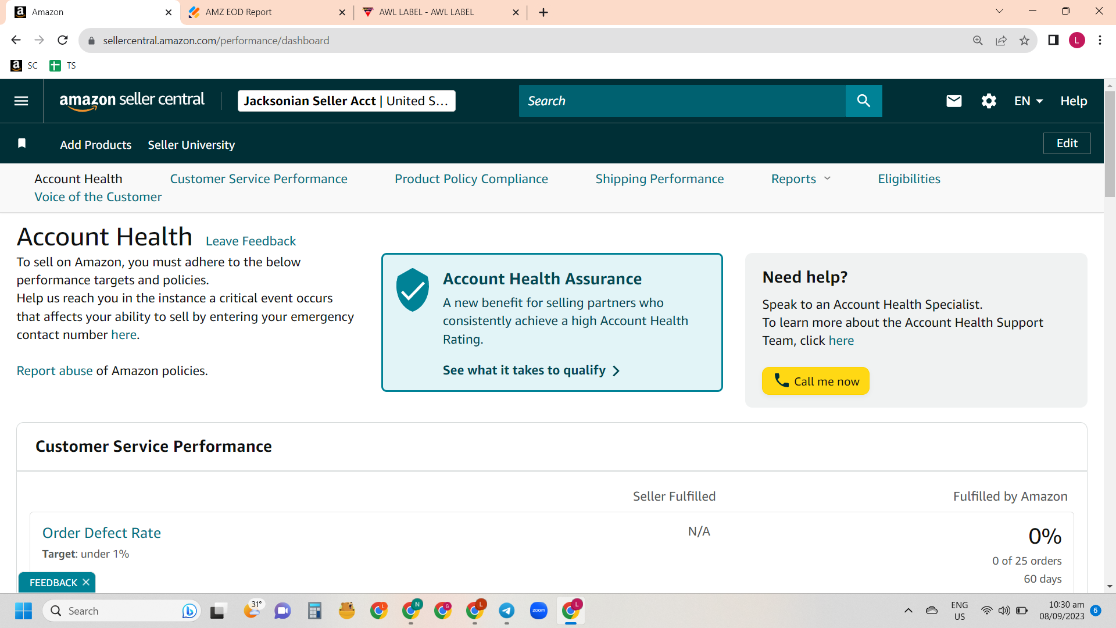
Task: Open the messages envelope icon
Action: (x=954, y=101)
